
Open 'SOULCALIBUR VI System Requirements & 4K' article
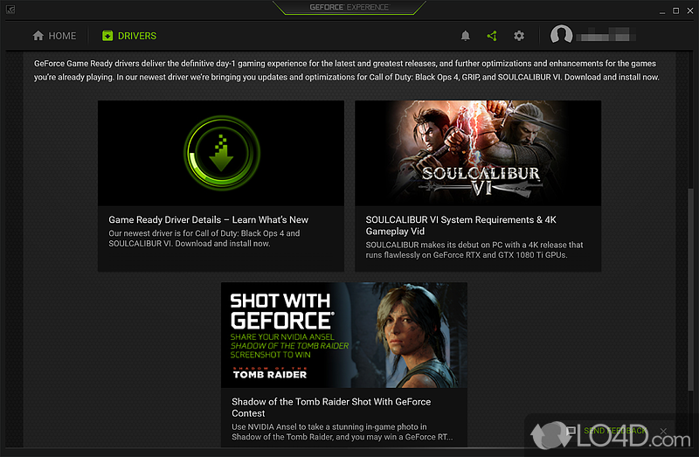pyautogui.click(x=461, y=225)
